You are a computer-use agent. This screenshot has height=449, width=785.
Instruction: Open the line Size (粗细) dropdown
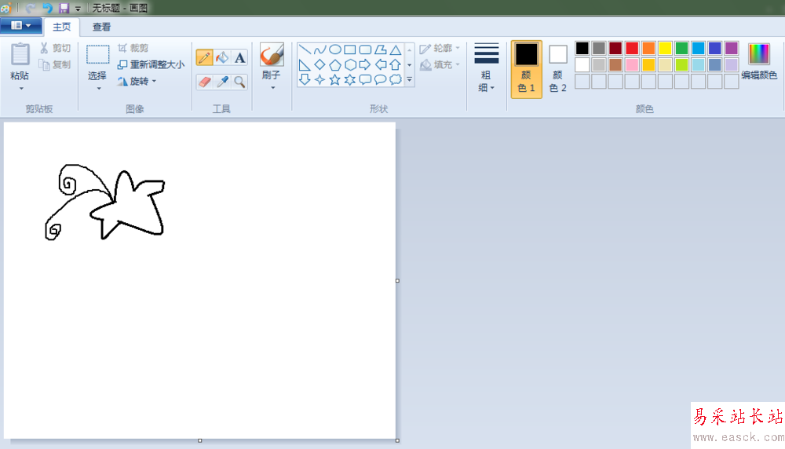(486, 68)
